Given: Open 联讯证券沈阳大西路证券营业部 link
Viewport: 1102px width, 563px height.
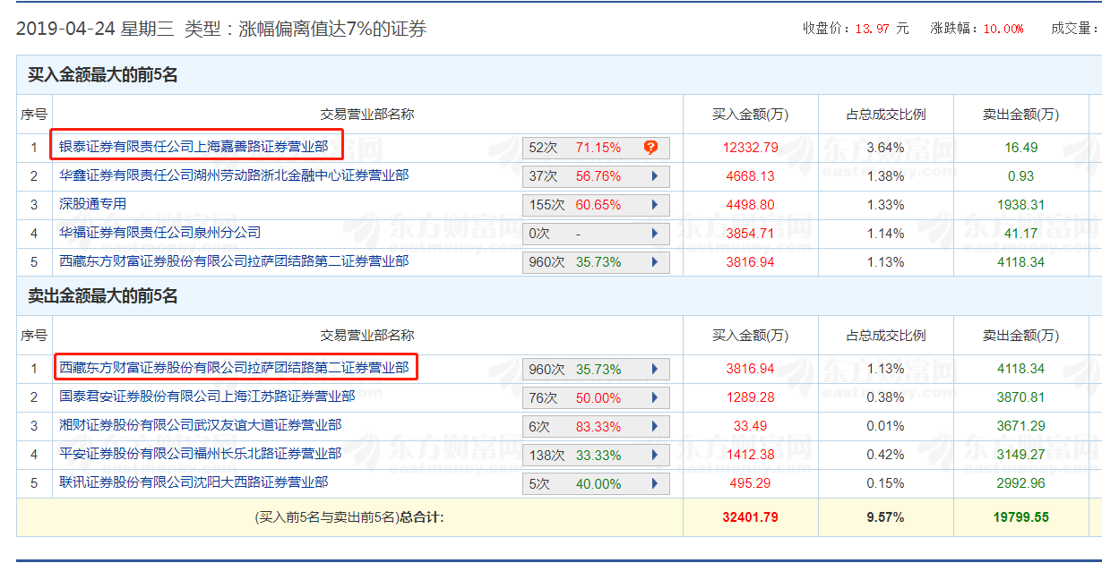Looking at the screenshot, I should pyautogui.click(x=194, y=482).
